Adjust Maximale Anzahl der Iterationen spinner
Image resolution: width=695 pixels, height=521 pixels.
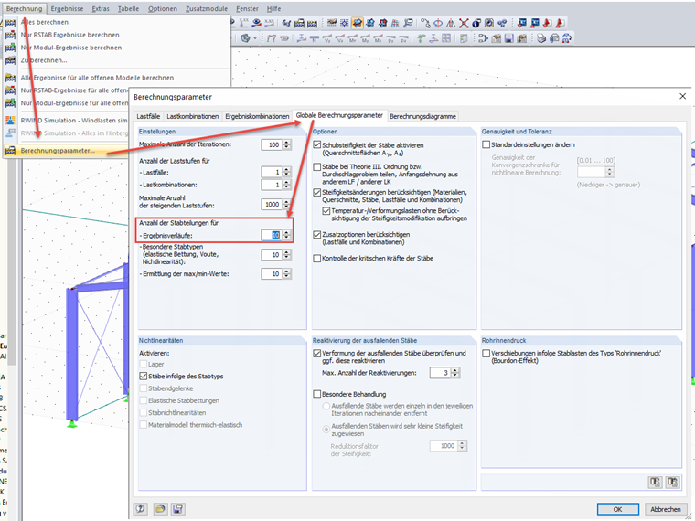287,144
